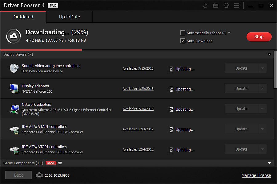Click hourglass icon in NVIDIA GeForce 210 row
Viewport: 277px width, 184px height.
tap(171, 89)
